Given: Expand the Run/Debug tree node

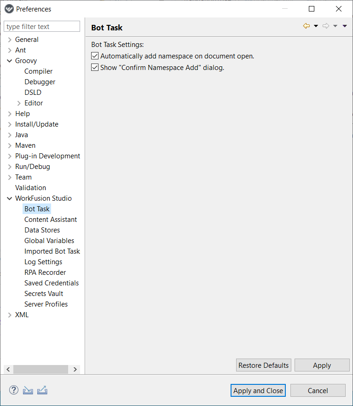Looking at the screenshot, I should tap(10, 167).
